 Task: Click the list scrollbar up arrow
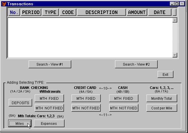(175, 20)
